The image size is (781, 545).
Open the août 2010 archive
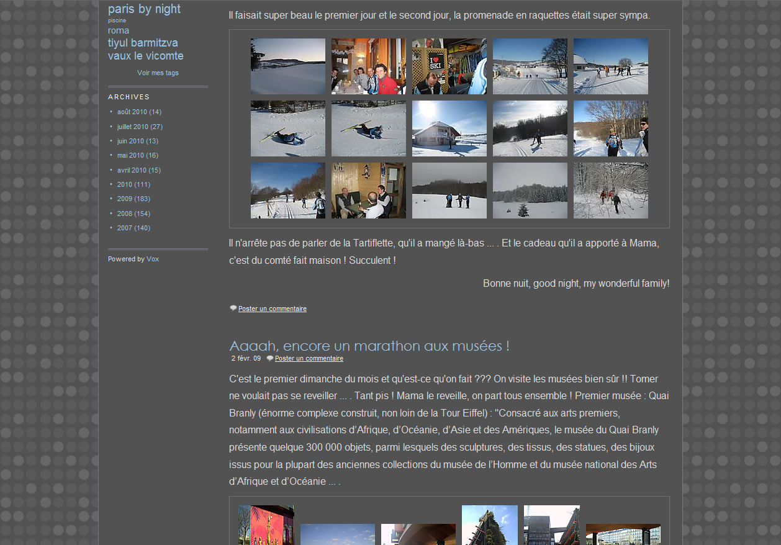coord(132,112)
